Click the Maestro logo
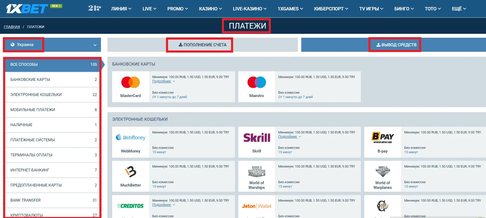Image resolution: width=486 pixels, height=218 pixels. [257, 82]
